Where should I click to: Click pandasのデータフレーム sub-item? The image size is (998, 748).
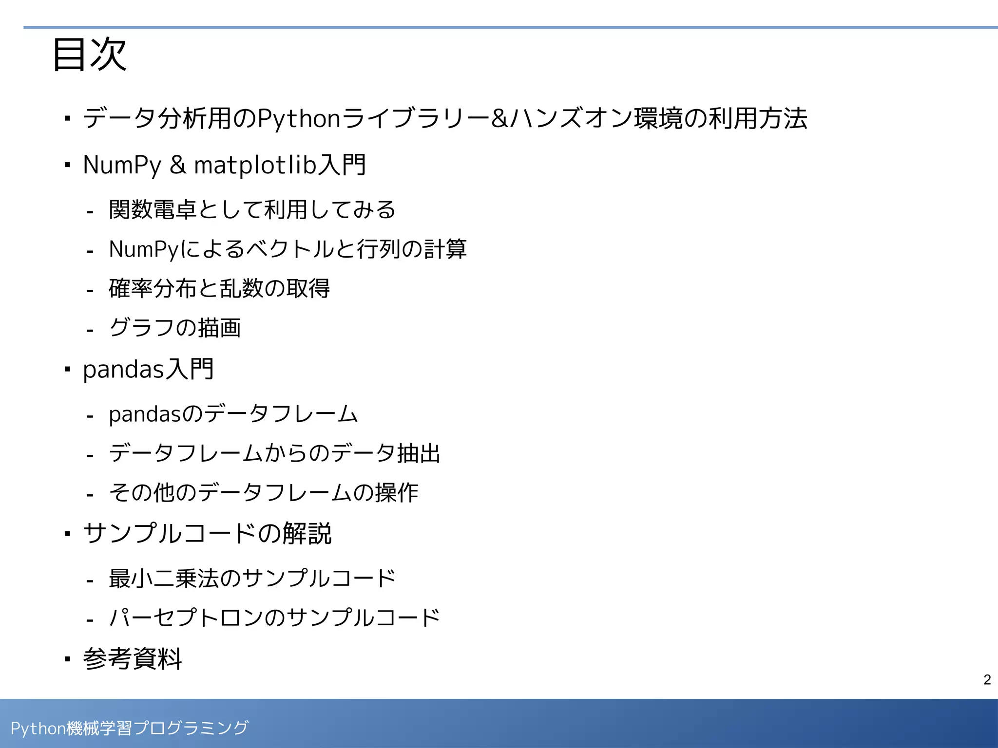233,414
